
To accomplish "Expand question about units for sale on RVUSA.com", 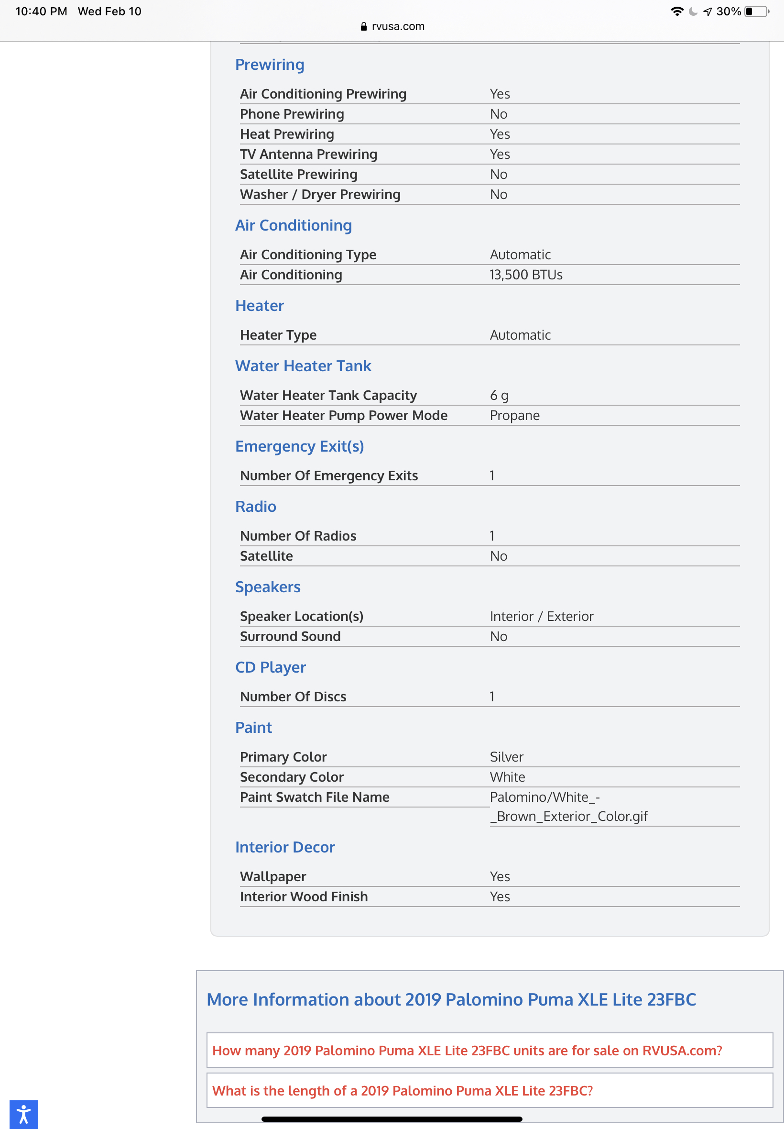I will (x=490, y=1050).
